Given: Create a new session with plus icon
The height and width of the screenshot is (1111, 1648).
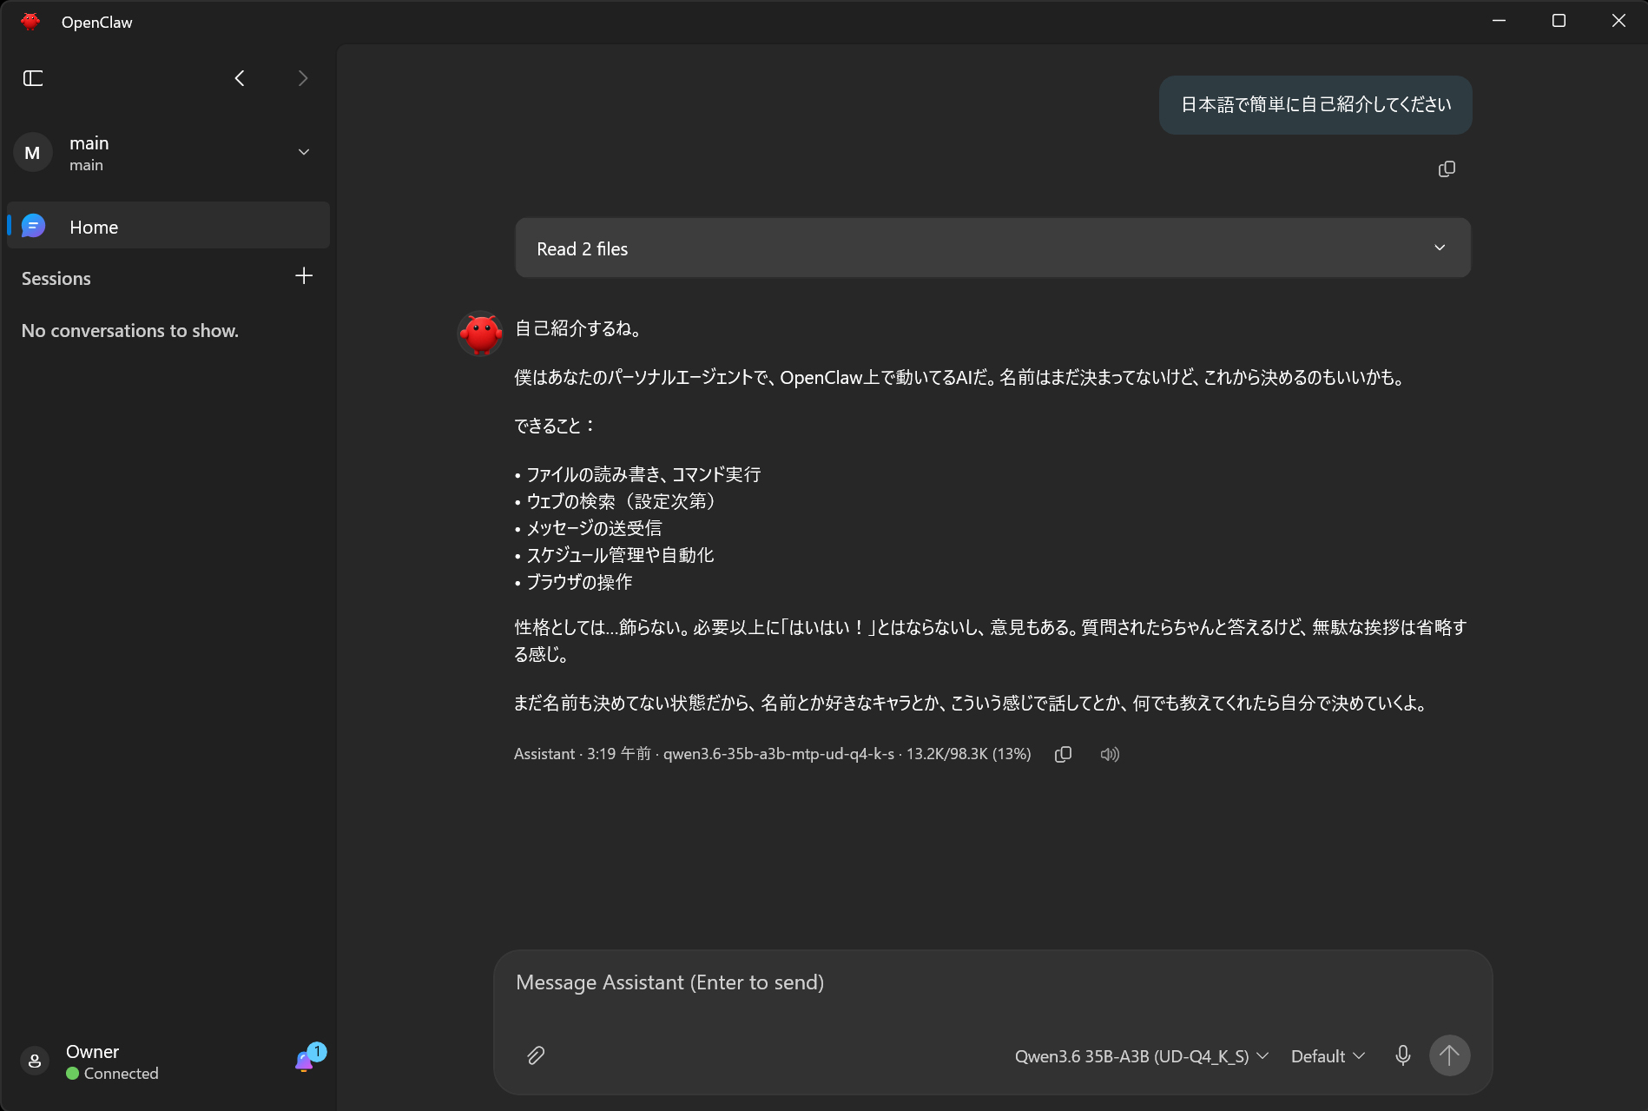Looking at the screenshot, I should tap(304, 276).
